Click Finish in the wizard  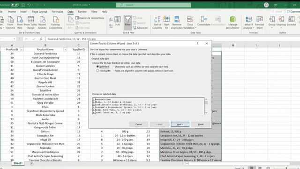pos(201,124)
